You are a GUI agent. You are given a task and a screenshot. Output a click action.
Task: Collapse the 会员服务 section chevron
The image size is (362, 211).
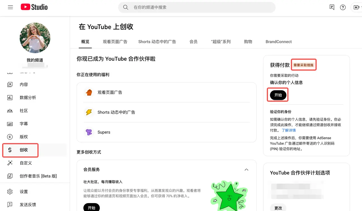(246, 170)
